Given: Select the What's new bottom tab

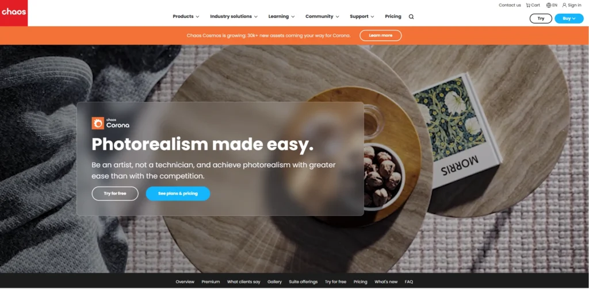Looking at the screenshot, I should (x=386, y=282).
